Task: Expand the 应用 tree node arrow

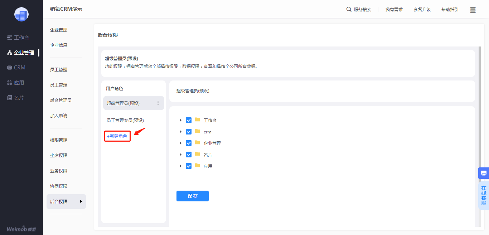Action: pos(181,166)
